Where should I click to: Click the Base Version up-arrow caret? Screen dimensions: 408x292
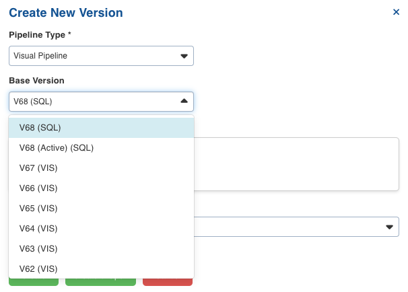click(x=184, y=101)
